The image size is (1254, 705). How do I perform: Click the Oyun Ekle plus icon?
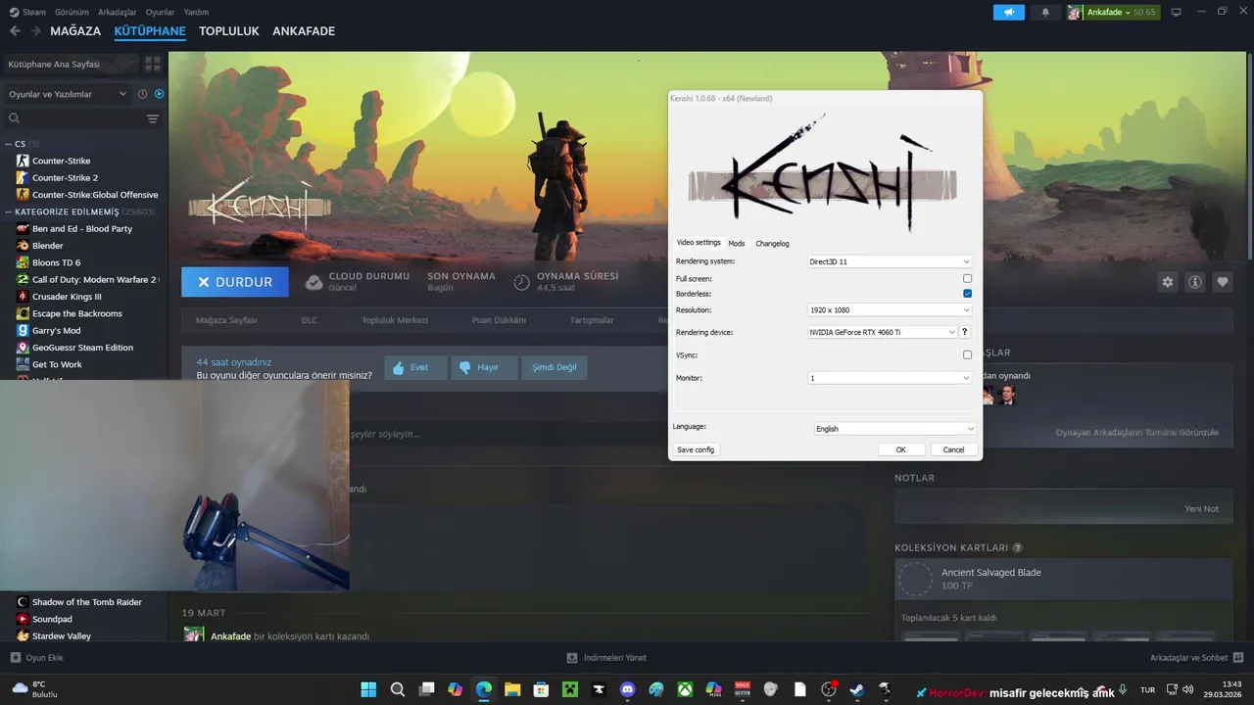click(x=15, y=658)
